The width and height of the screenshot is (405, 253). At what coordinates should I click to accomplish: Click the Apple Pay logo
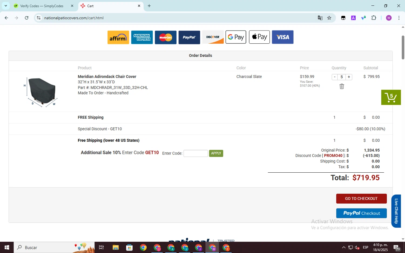(x=259, y=37)
